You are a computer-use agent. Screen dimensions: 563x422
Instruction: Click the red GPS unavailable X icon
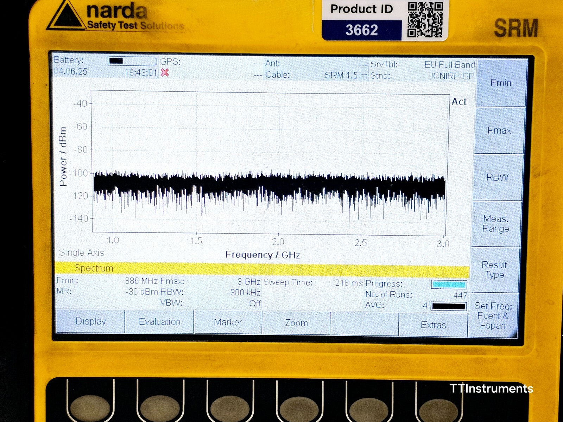tap(165, 72)
